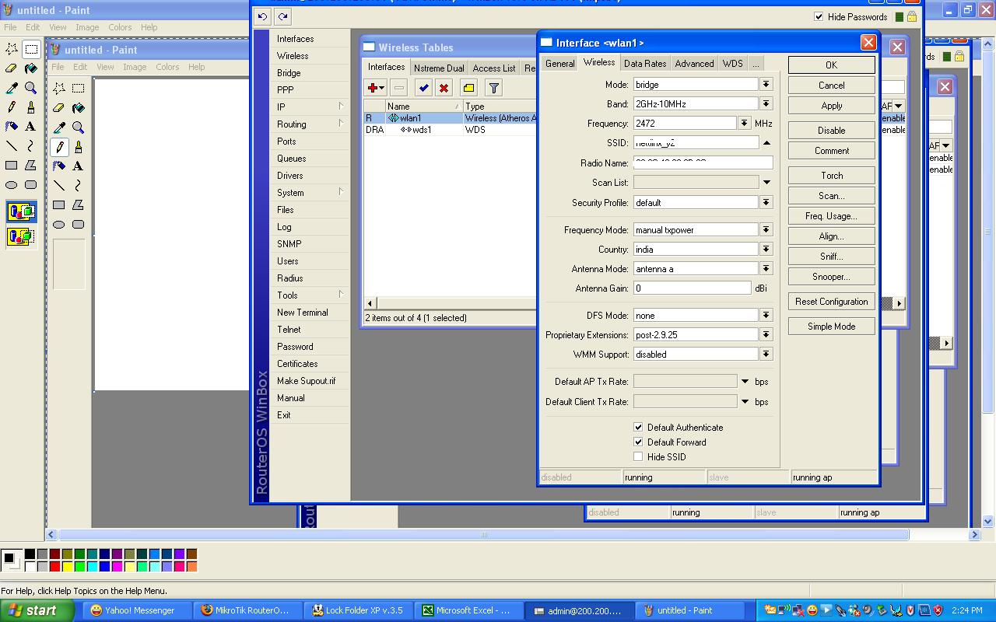This screenshot has height=622, width=996.
Task: Expand the Country dropdown list
Action: click(766, 249)
